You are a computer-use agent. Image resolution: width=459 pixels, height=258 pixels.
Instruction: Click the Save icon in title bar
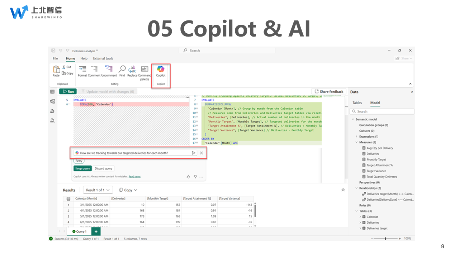pos(53,51)
